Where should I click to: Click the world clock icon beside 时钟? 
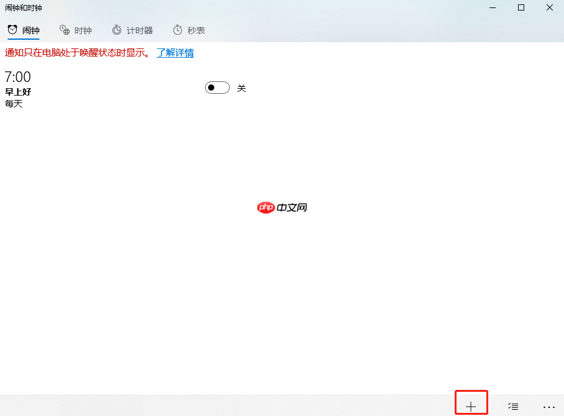63,29
